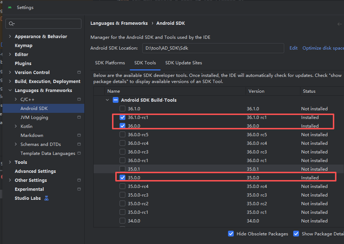Collapse Android SDK Build-Tools group chevron
Screen dimensions: 344x244
pyautogui.click(x=107, y=100)
